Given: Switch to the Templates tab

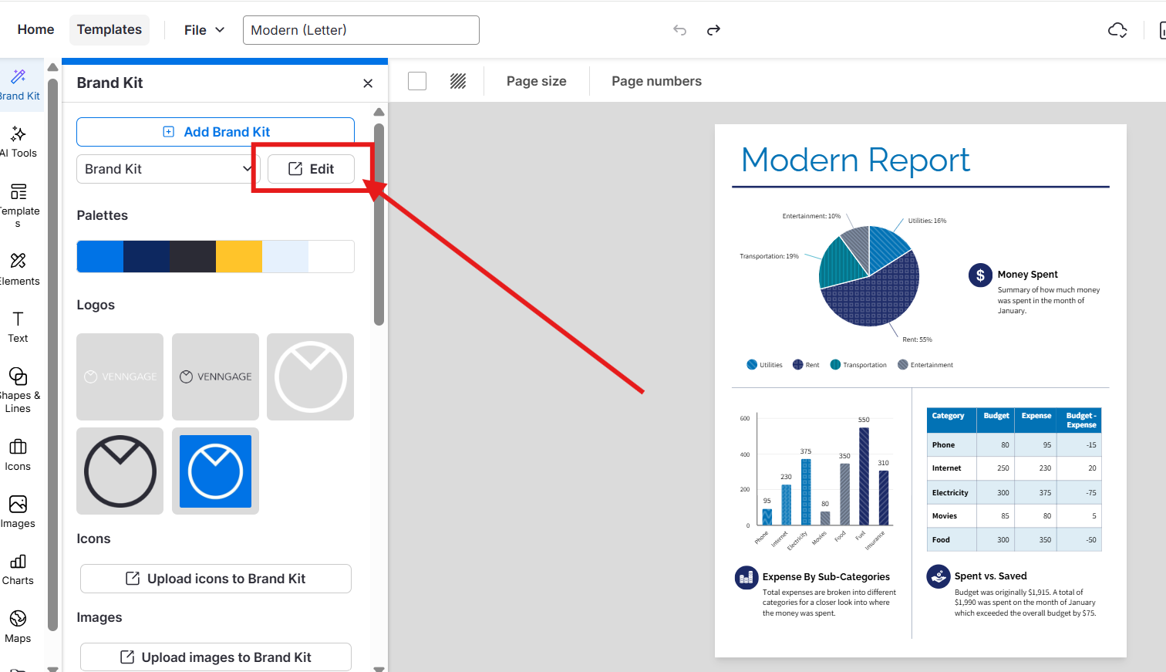Looking at the screenshot, I should click(110, 30).
